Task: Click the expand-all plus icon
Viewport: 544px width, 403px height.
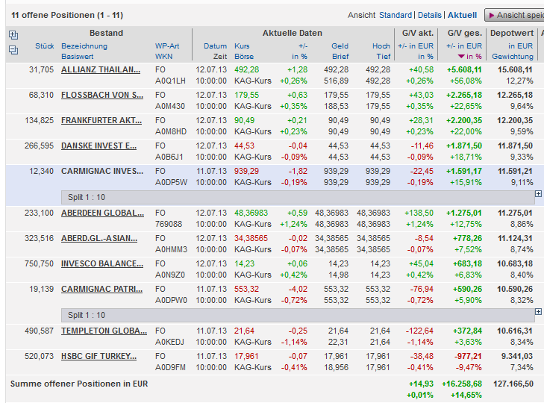Action: click(x=13, y=35)
